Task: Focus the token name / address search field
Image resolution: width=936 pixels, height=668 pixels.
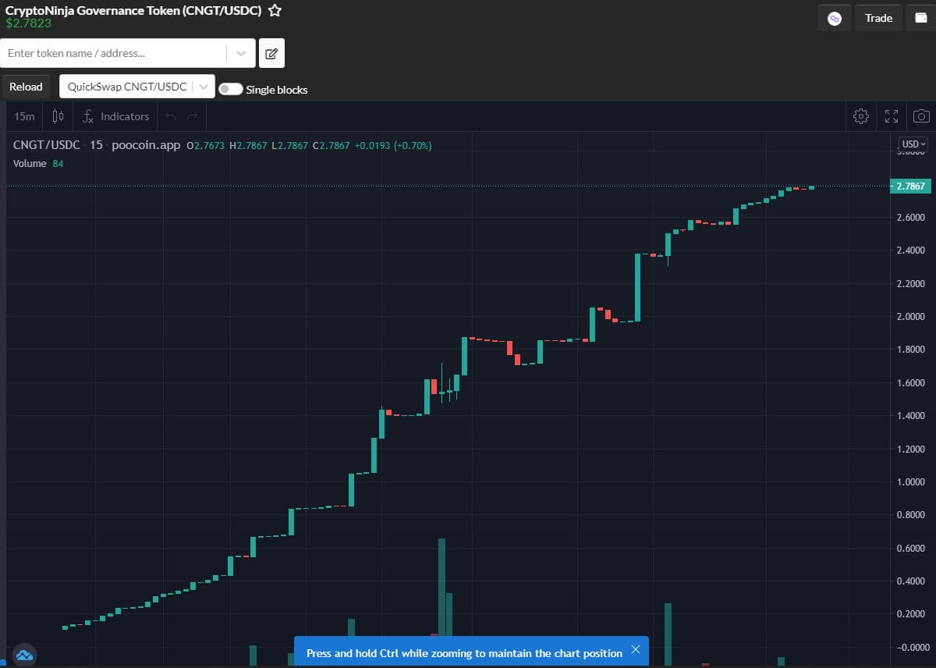Action: click(x=115, y=53)
